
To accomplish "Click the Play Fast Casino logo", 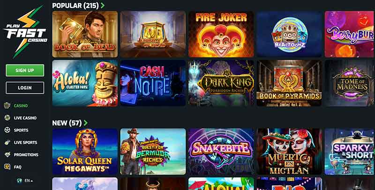I will (25, 31).
